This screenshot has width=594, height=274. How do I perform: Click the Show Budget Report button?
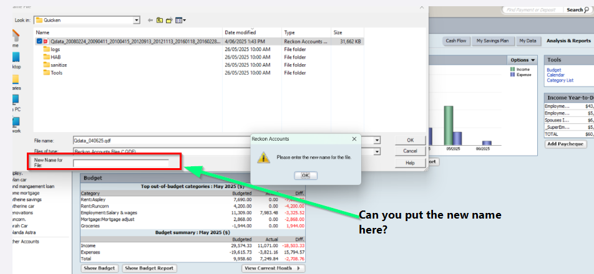pyautogui.click(x=149, y=268)
